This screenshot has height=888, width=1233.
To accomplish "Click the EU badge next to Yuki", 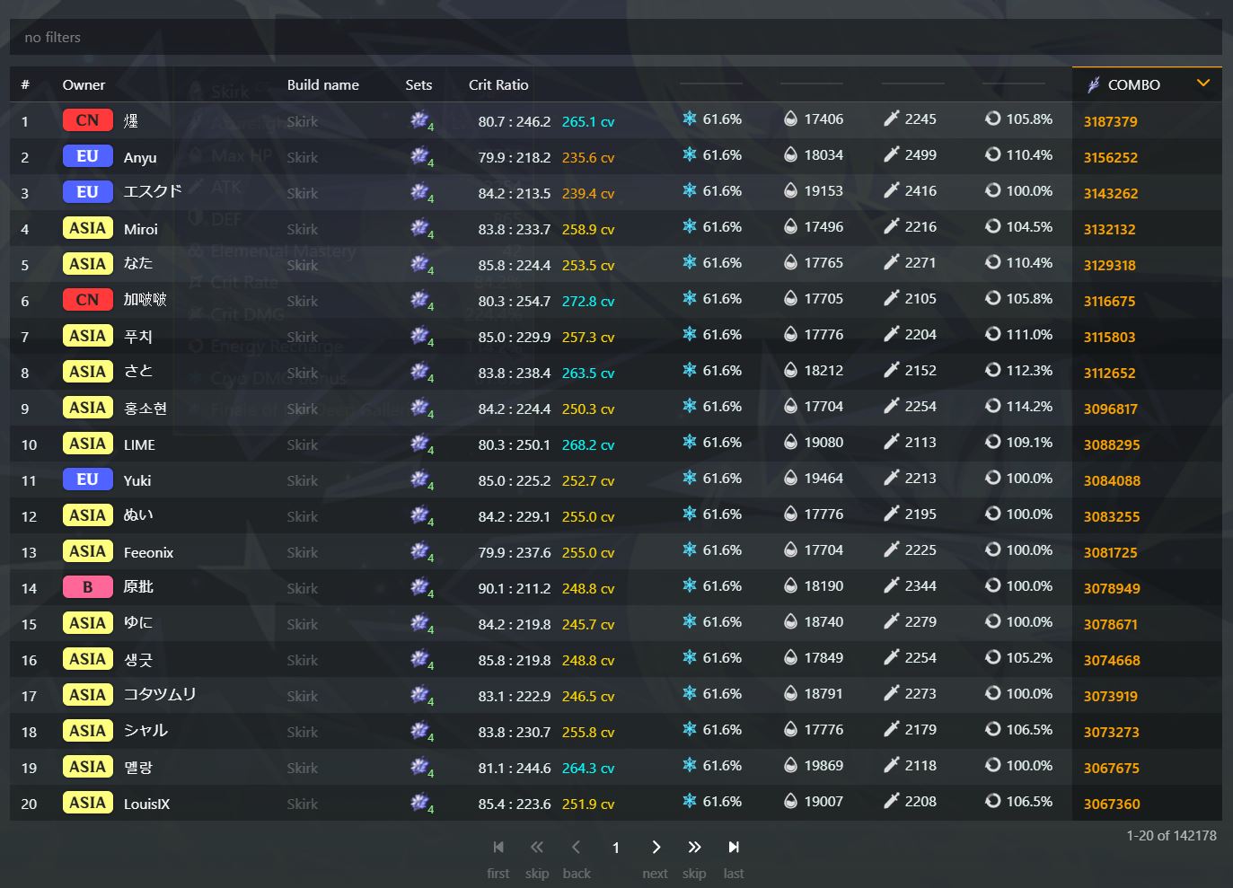I will click(88, 479).
